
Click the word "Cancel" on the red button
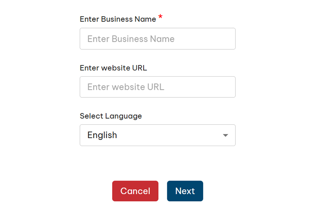click(x=135, y=191)
